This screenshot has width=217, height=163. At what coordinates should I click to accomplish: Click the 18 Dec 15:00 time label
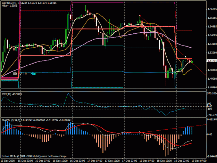point(164,161)
